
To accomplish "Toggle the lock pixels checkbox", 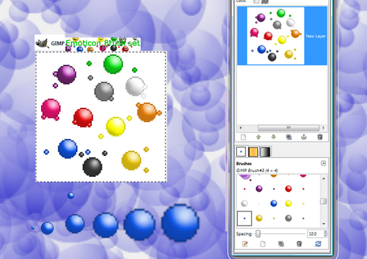I will click(x=256, y=1).
